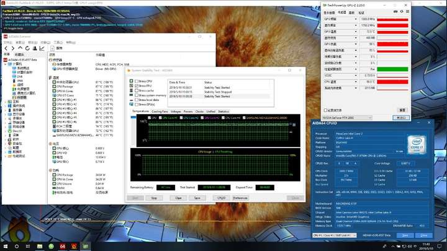Viewport: 447px width, 251px height.
Task: Open the GPU-Z taskbar icon
Action: 85,246
